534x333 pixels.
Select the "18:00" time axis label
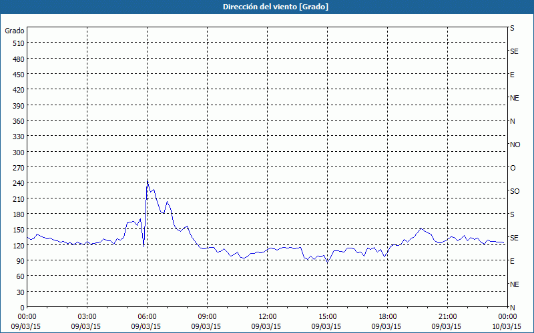point(388,317)
